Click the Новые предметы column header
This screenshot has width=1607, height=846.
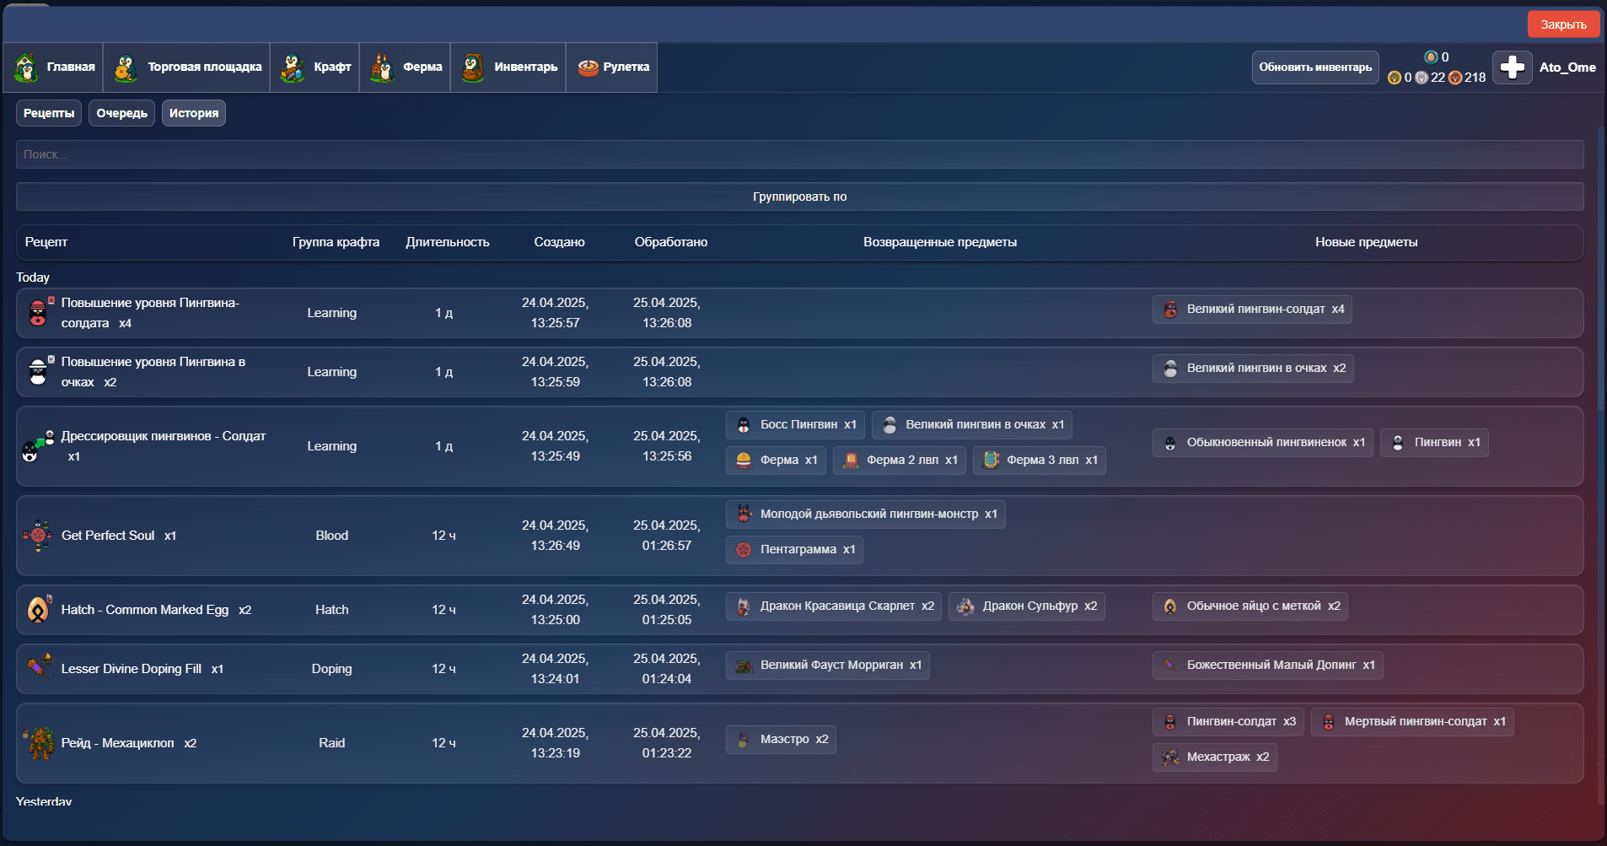[x=1366, y=242]
